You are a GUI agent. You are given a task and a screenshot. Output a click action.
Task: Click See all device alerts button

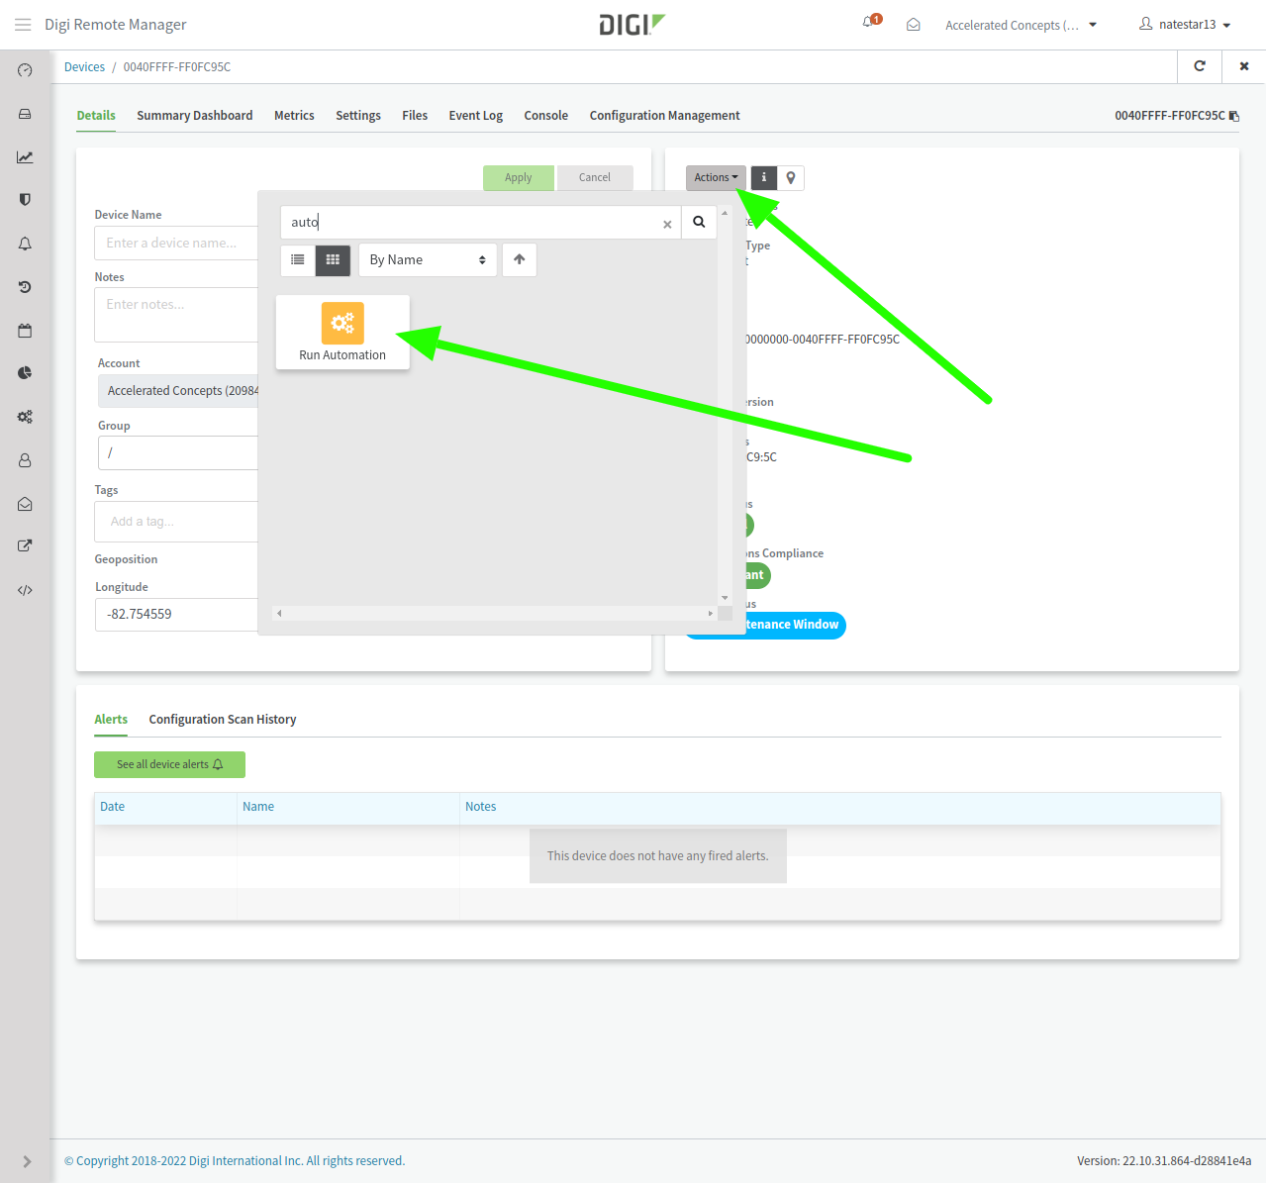click(169, 764)
